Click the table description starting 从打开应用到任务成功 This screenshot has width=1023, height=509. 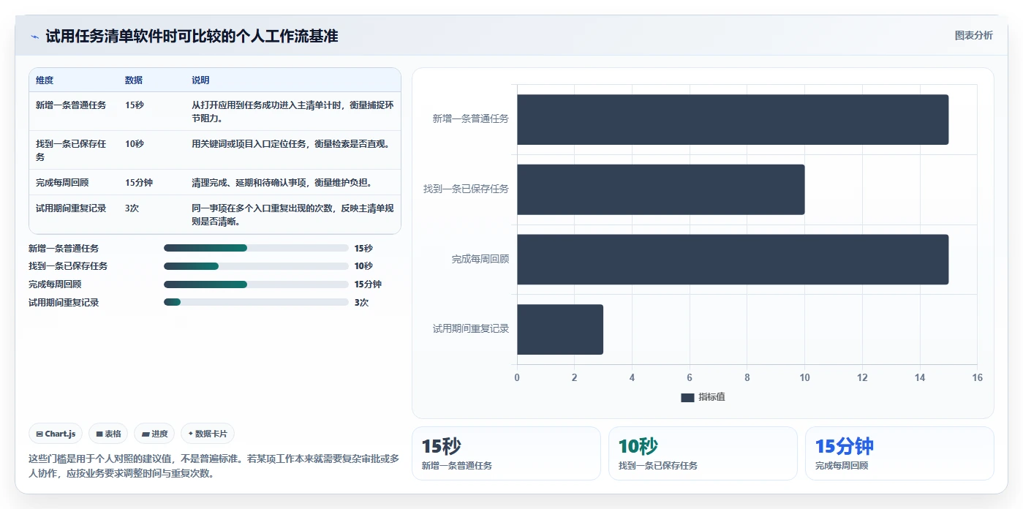292,112
